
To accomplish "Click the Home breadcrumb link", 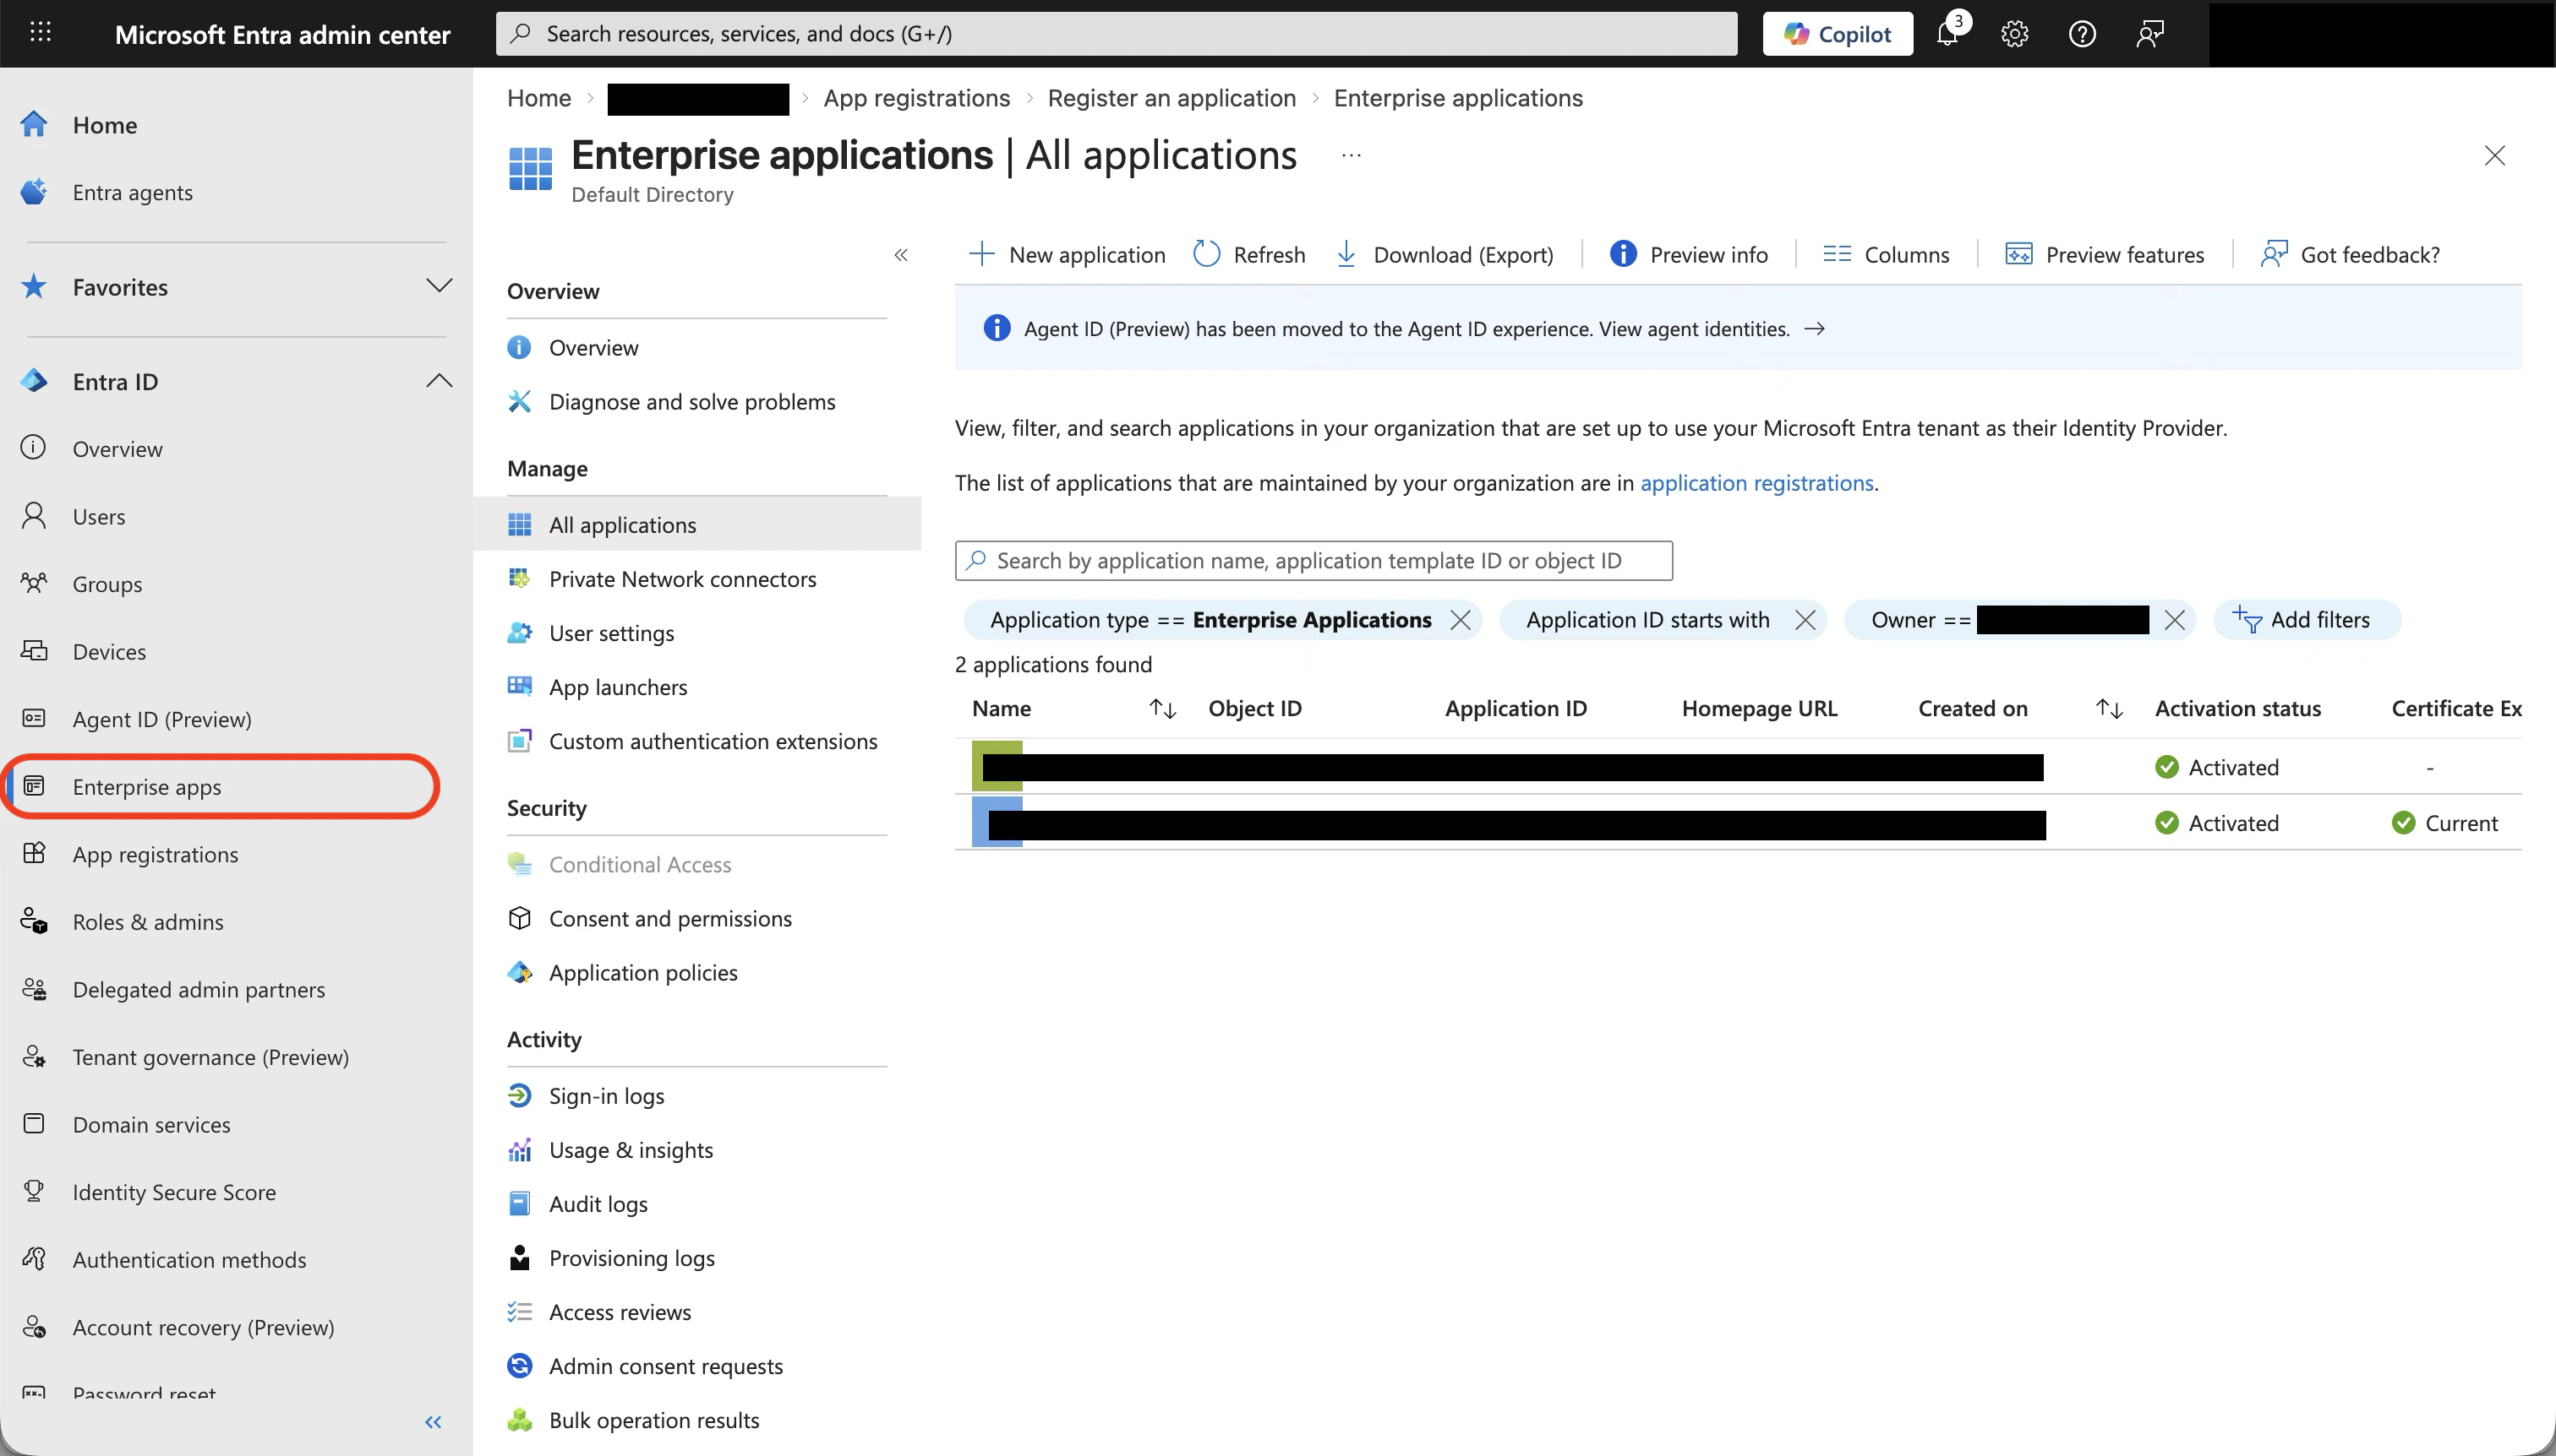I will pyautogui.click(x=538, y=98).
